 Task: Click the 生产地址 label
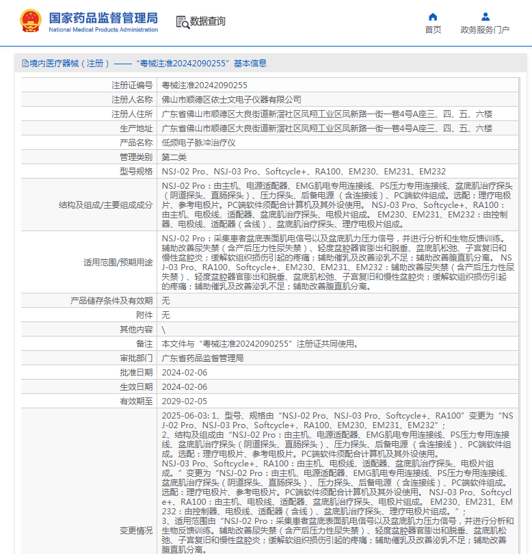tap(136, 129)
